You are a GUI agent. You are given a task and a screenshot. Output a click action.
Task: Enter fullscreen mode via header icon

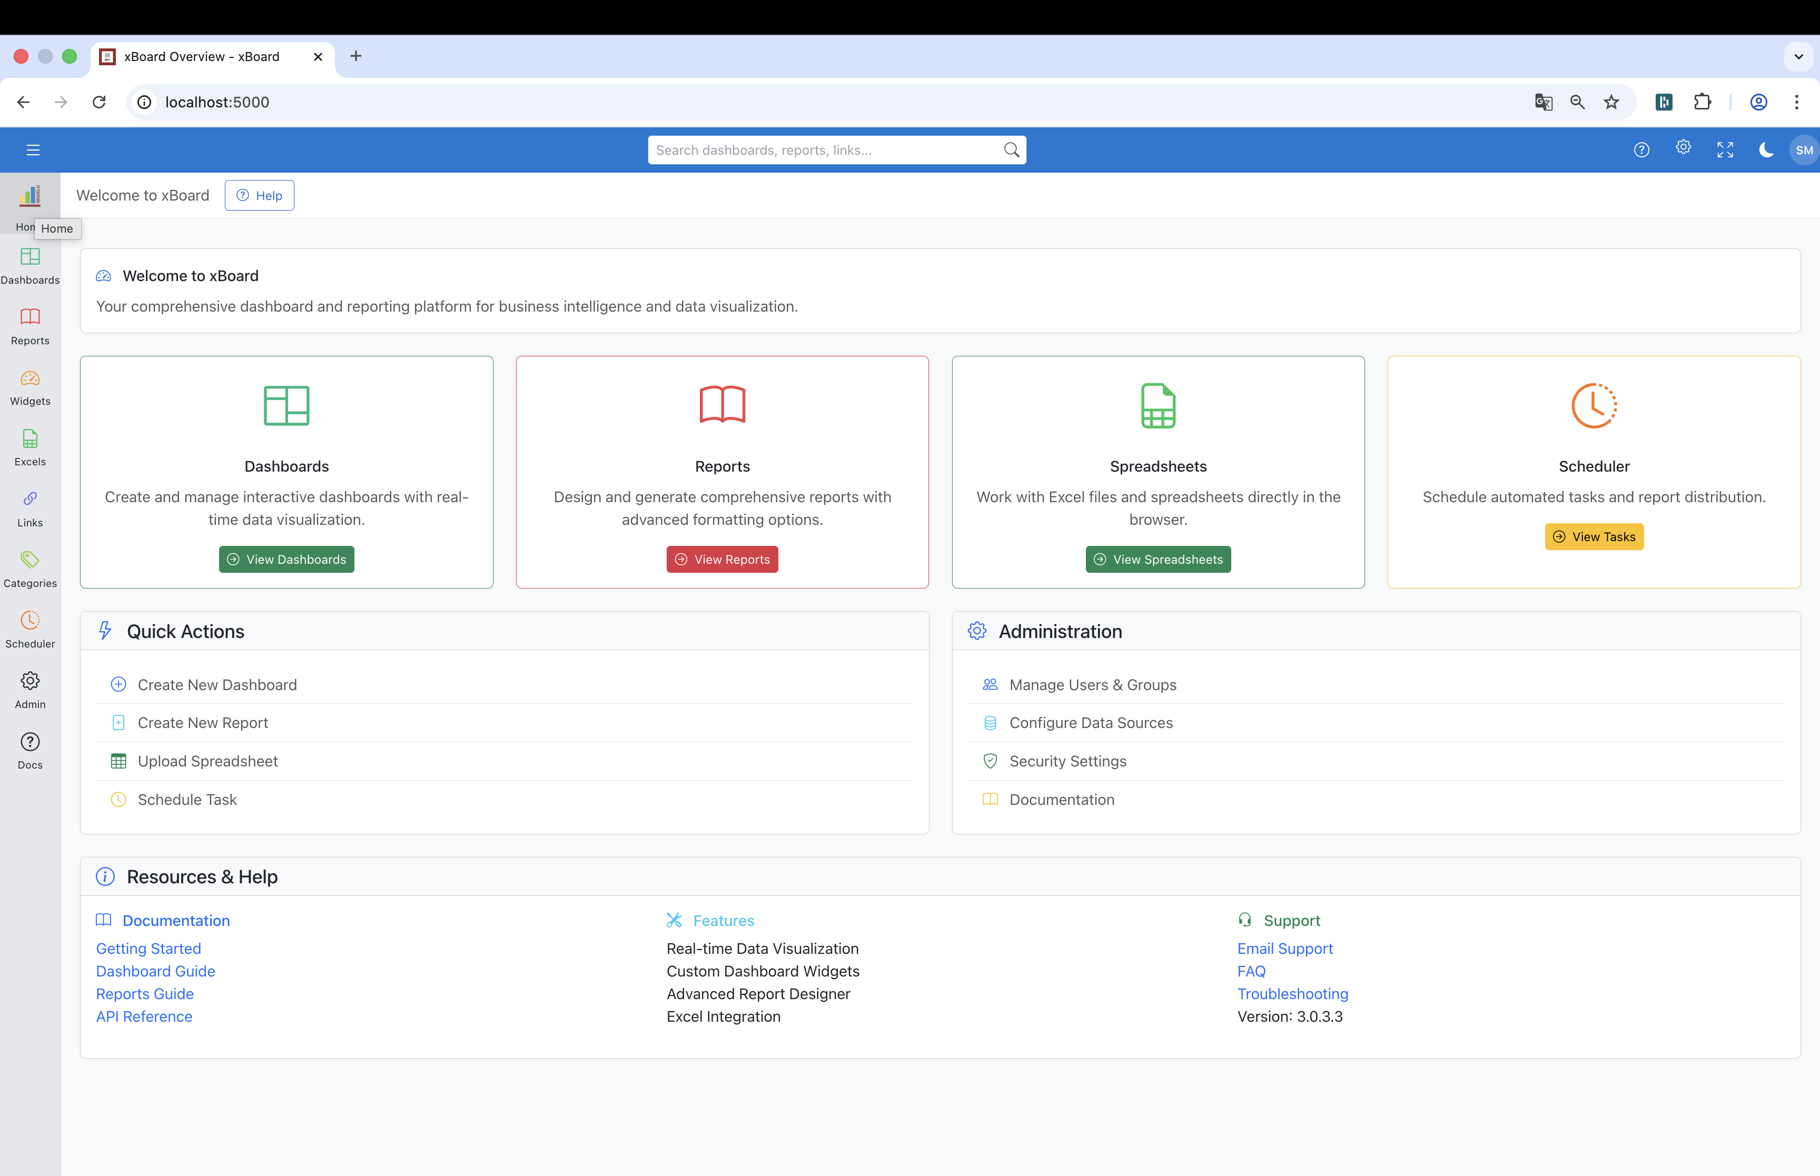pos(1725,150)
